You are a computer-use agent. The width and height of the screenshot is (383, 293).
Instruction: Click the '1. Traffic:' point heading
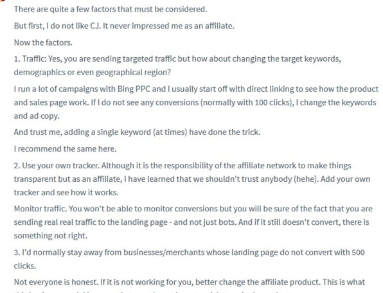[30, 59]
